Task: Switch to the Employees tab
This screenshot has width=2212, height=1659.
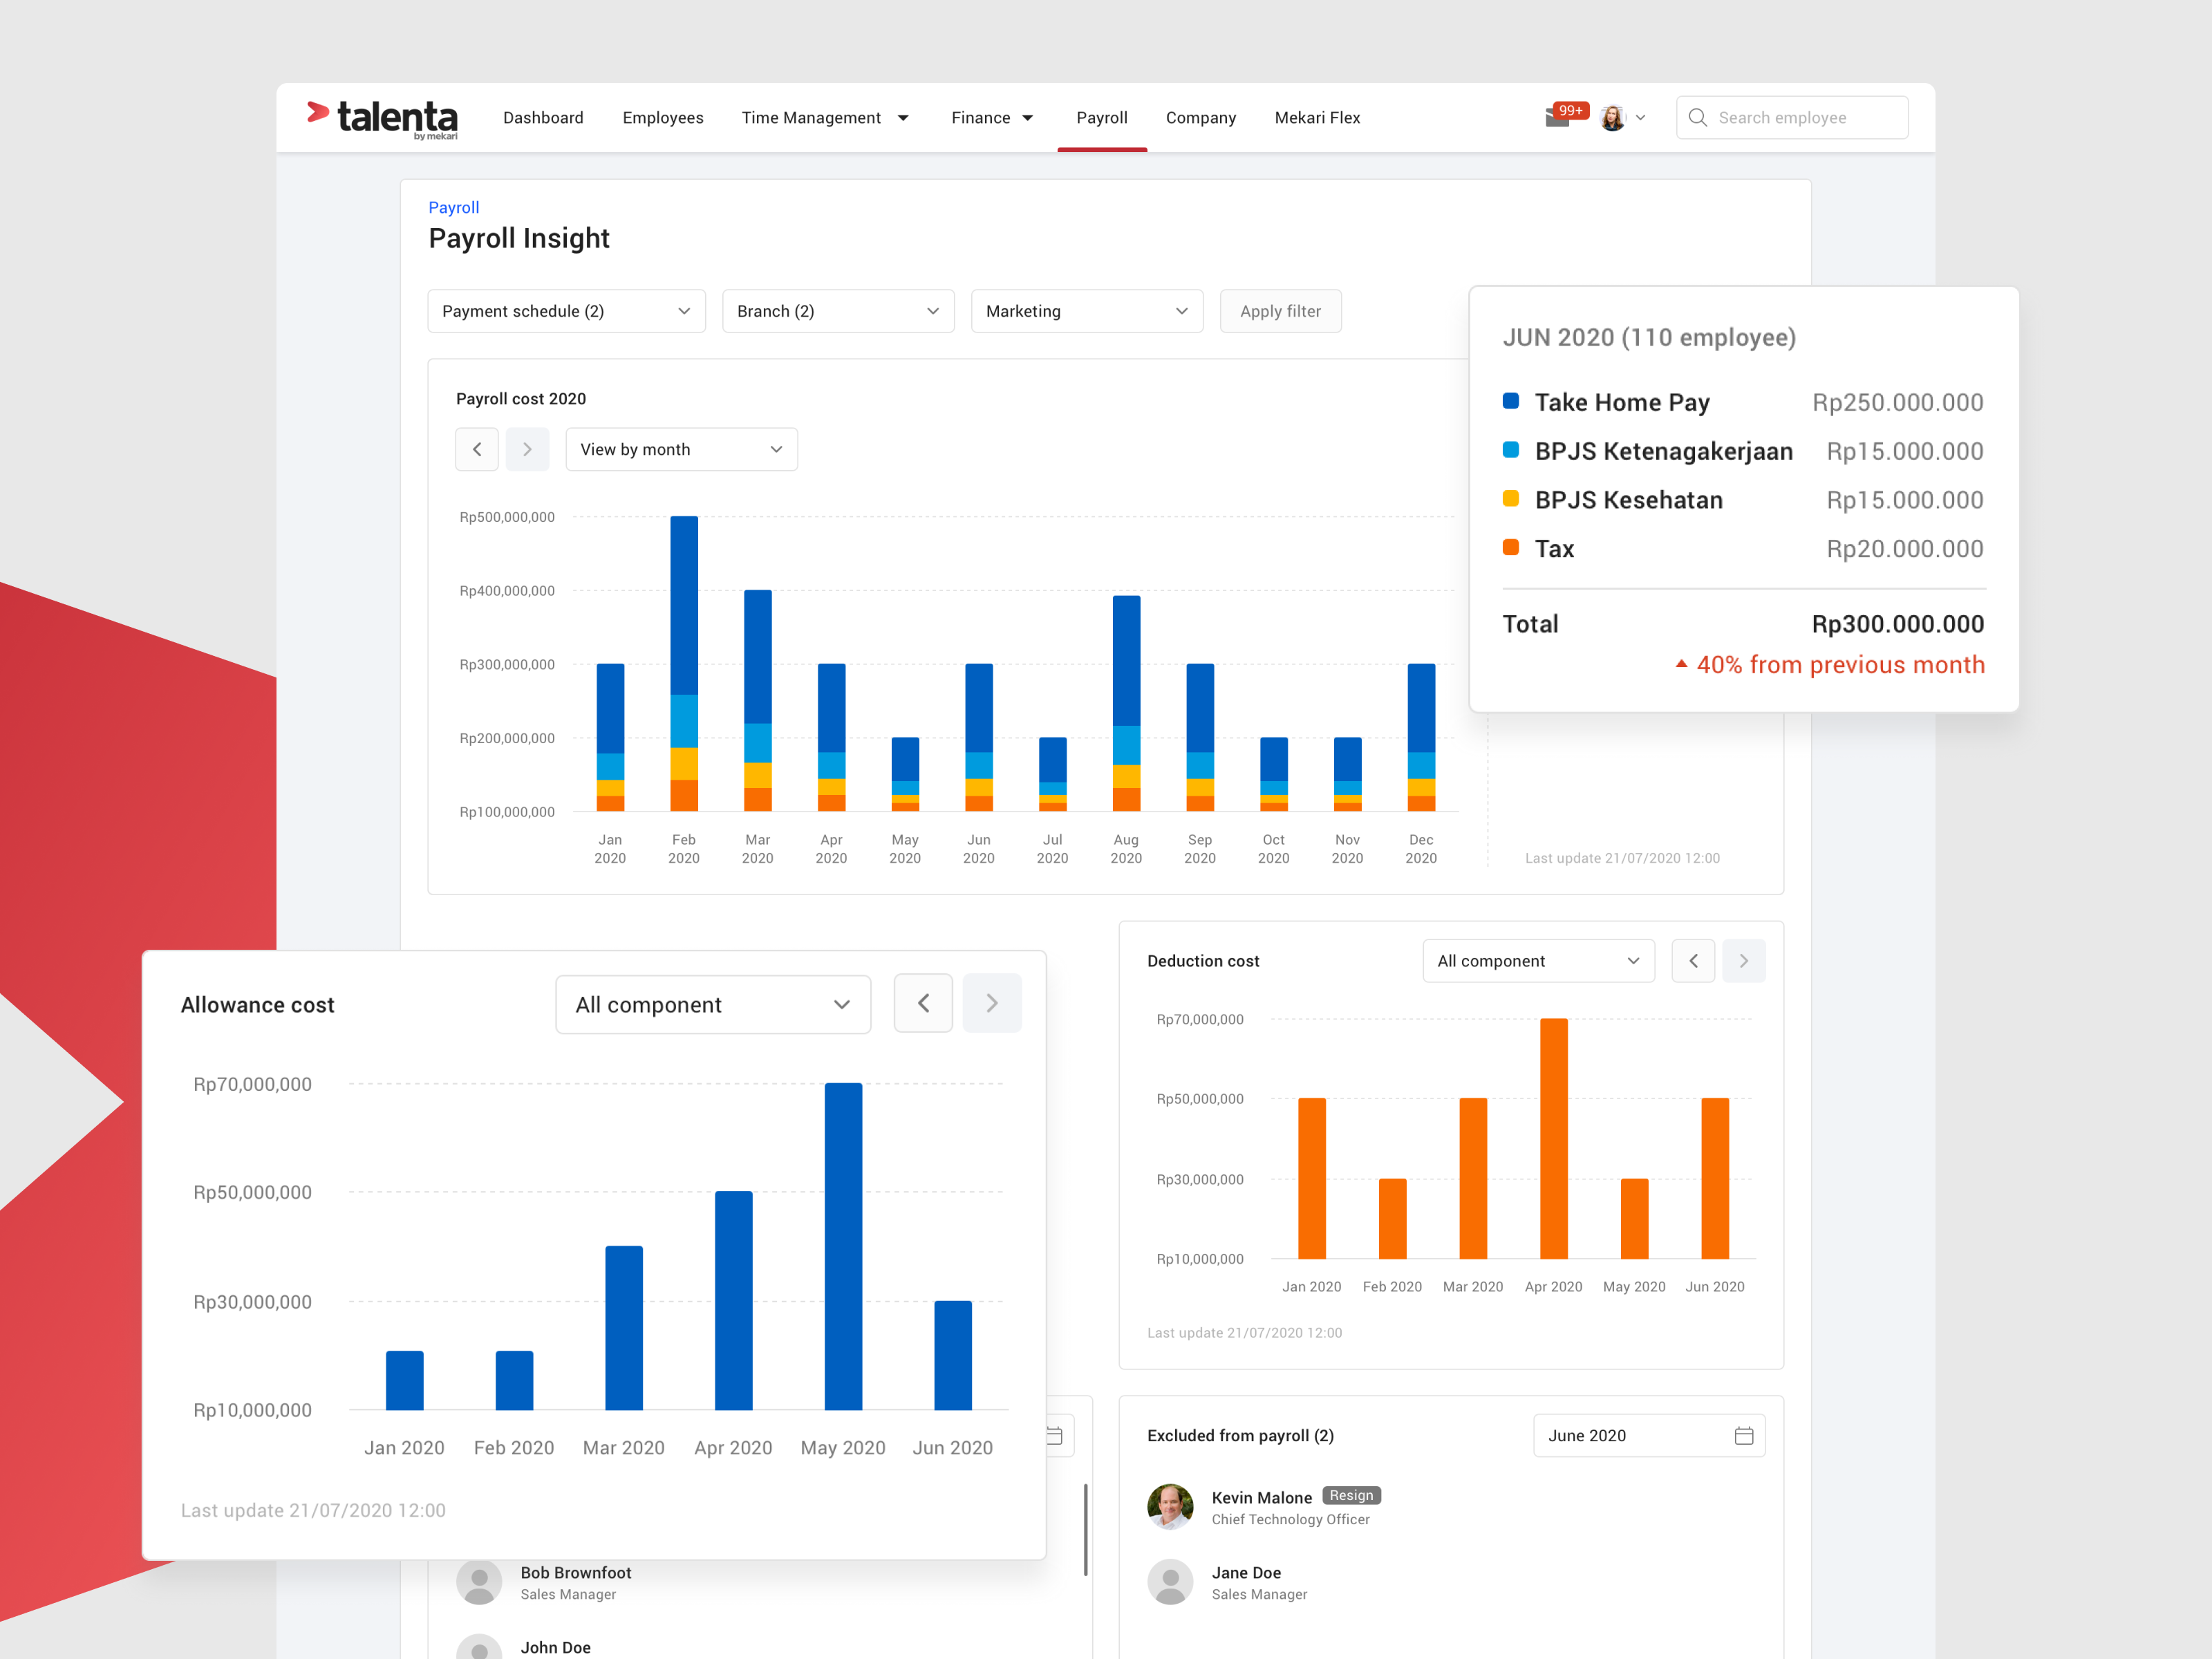Action: pos(662,118)
